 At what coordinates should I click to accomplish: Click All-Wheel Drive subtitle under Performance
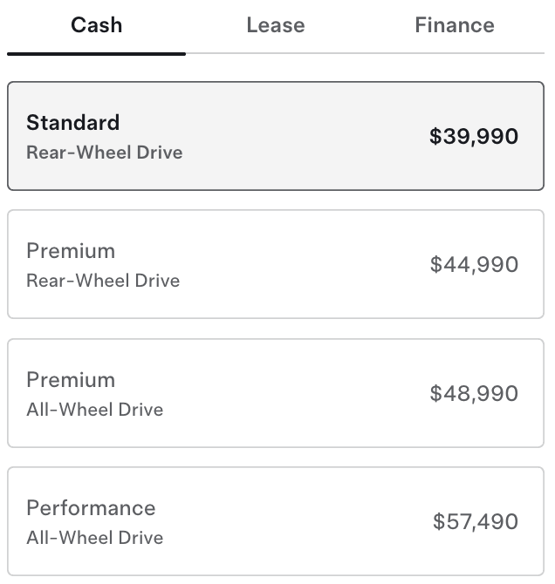pyautogui.click(x=95, y=538)
